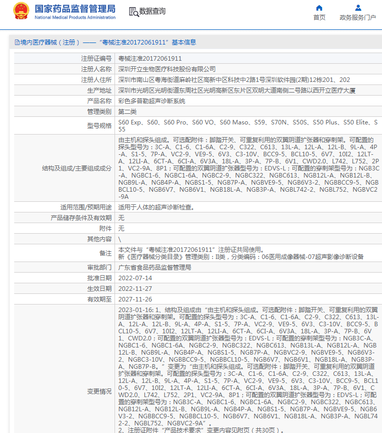Select the 生产地址 label
The image size is (382, 433).
pos(99,91)
